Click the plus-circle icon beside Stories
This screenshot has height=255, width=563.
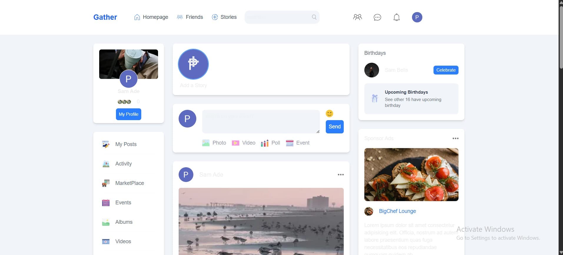[215, 17]
